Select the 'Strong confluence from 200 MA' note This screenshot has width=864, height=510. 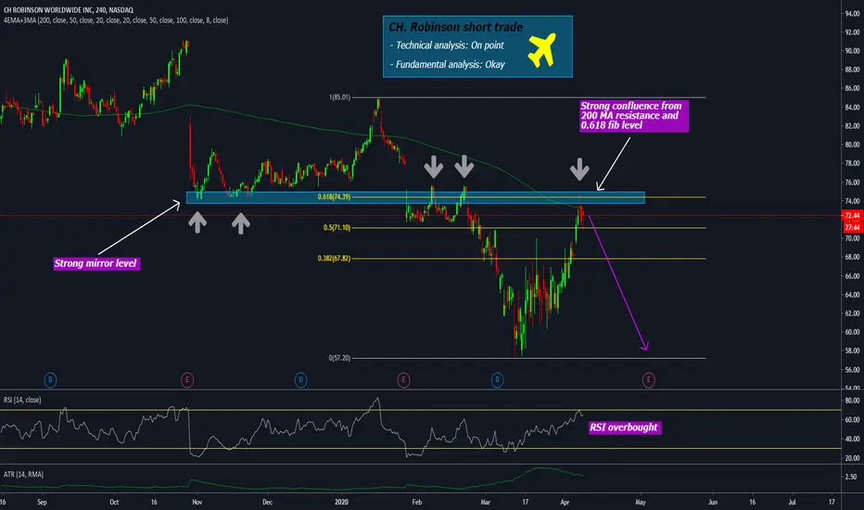click(633, 116)
